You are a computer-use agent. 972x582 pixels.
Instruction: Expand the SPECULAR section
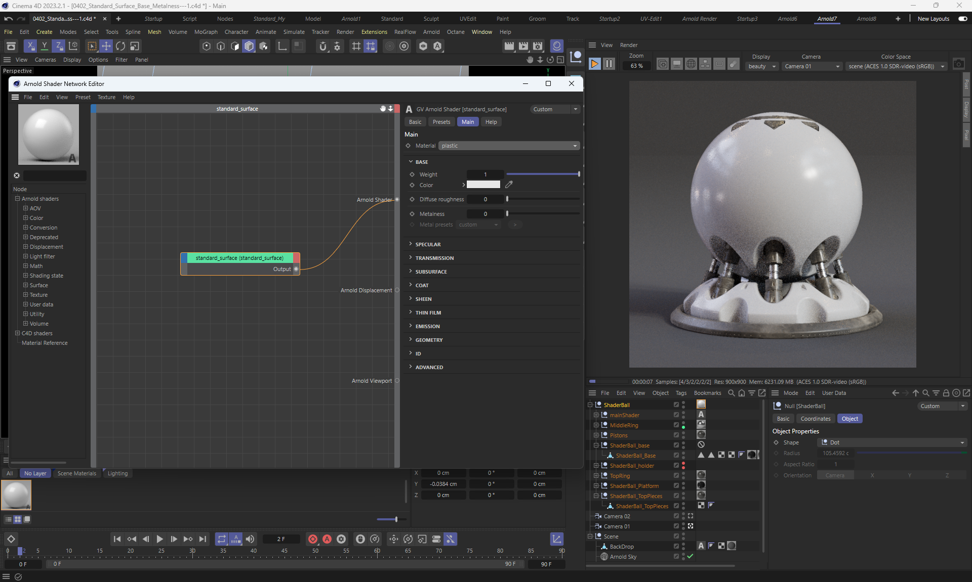[x=428, y=244]
